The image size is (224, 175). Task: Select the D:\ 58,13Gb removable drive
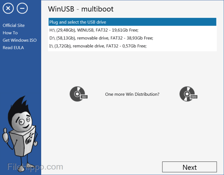(x=132, y=38)
